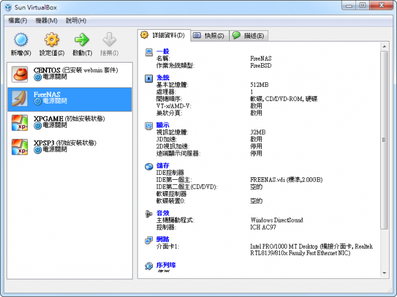Click the Network (網路) section icon
Image resolution: width=397 pixels, height=297 pixels.
tap(149, 240)
